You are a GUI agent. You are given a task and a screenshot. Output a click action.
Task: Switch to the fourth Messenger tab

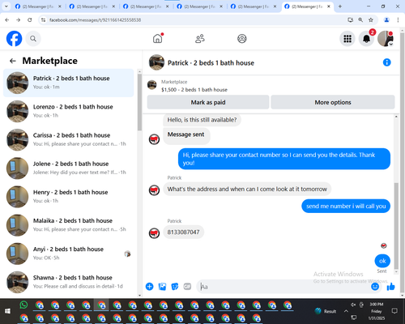pos(199,6)
